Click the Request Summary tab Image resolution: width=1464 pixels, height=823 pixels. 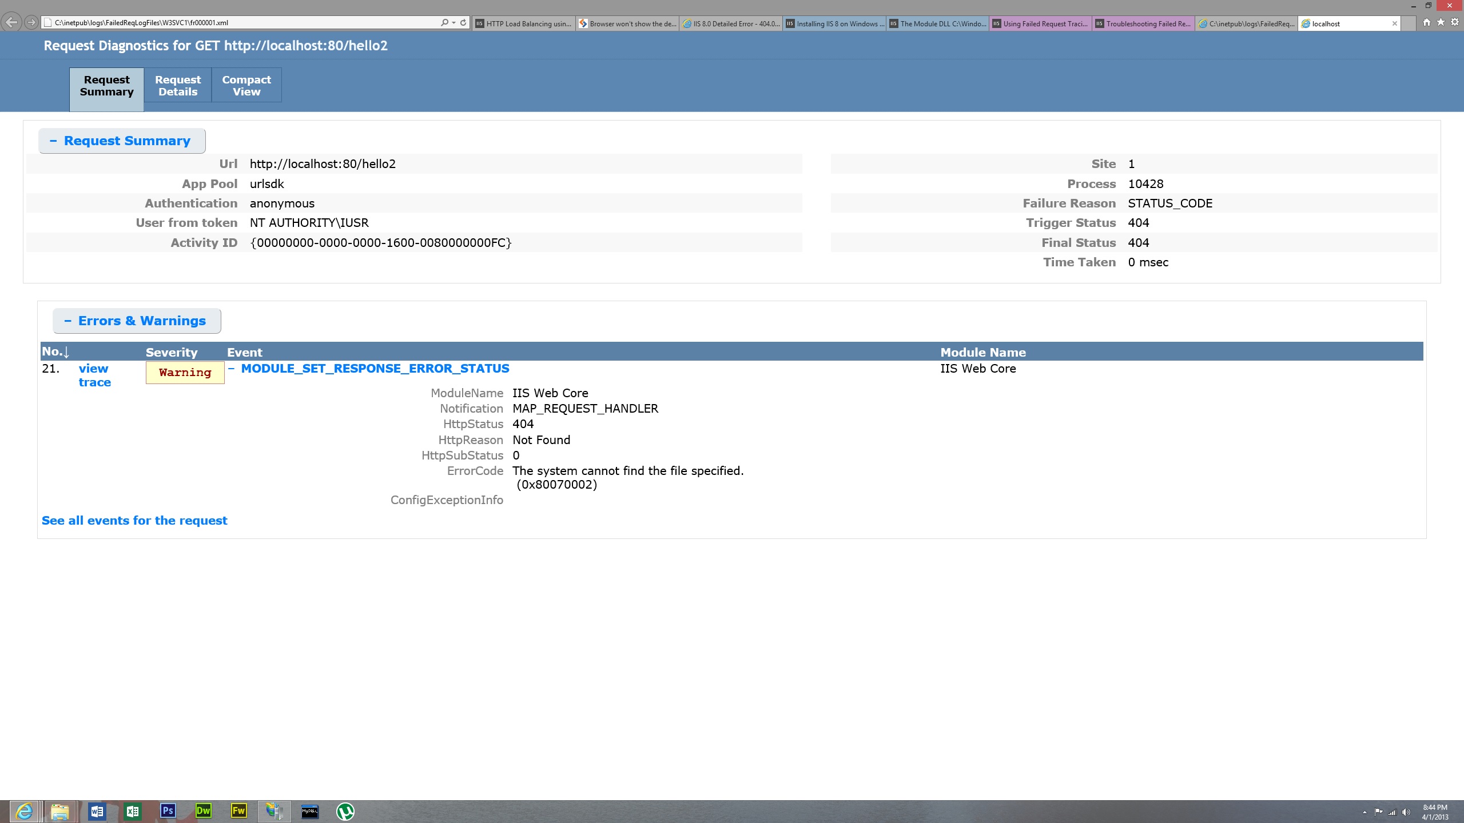[106, 85]
